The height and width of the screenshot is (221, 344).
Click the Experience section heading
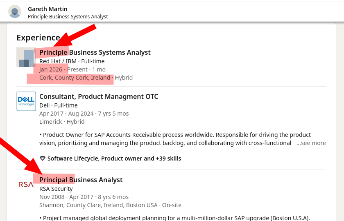(38, 38)
